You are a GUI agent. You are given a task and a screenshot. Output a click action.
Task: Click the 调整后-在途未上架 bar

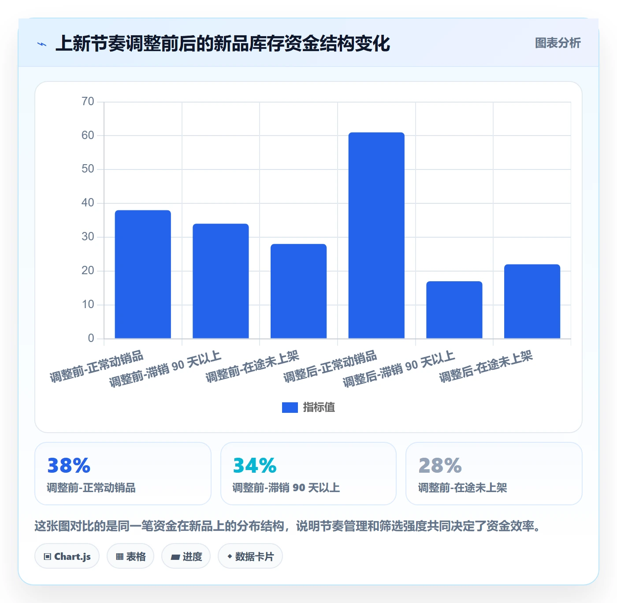(532, 301)
